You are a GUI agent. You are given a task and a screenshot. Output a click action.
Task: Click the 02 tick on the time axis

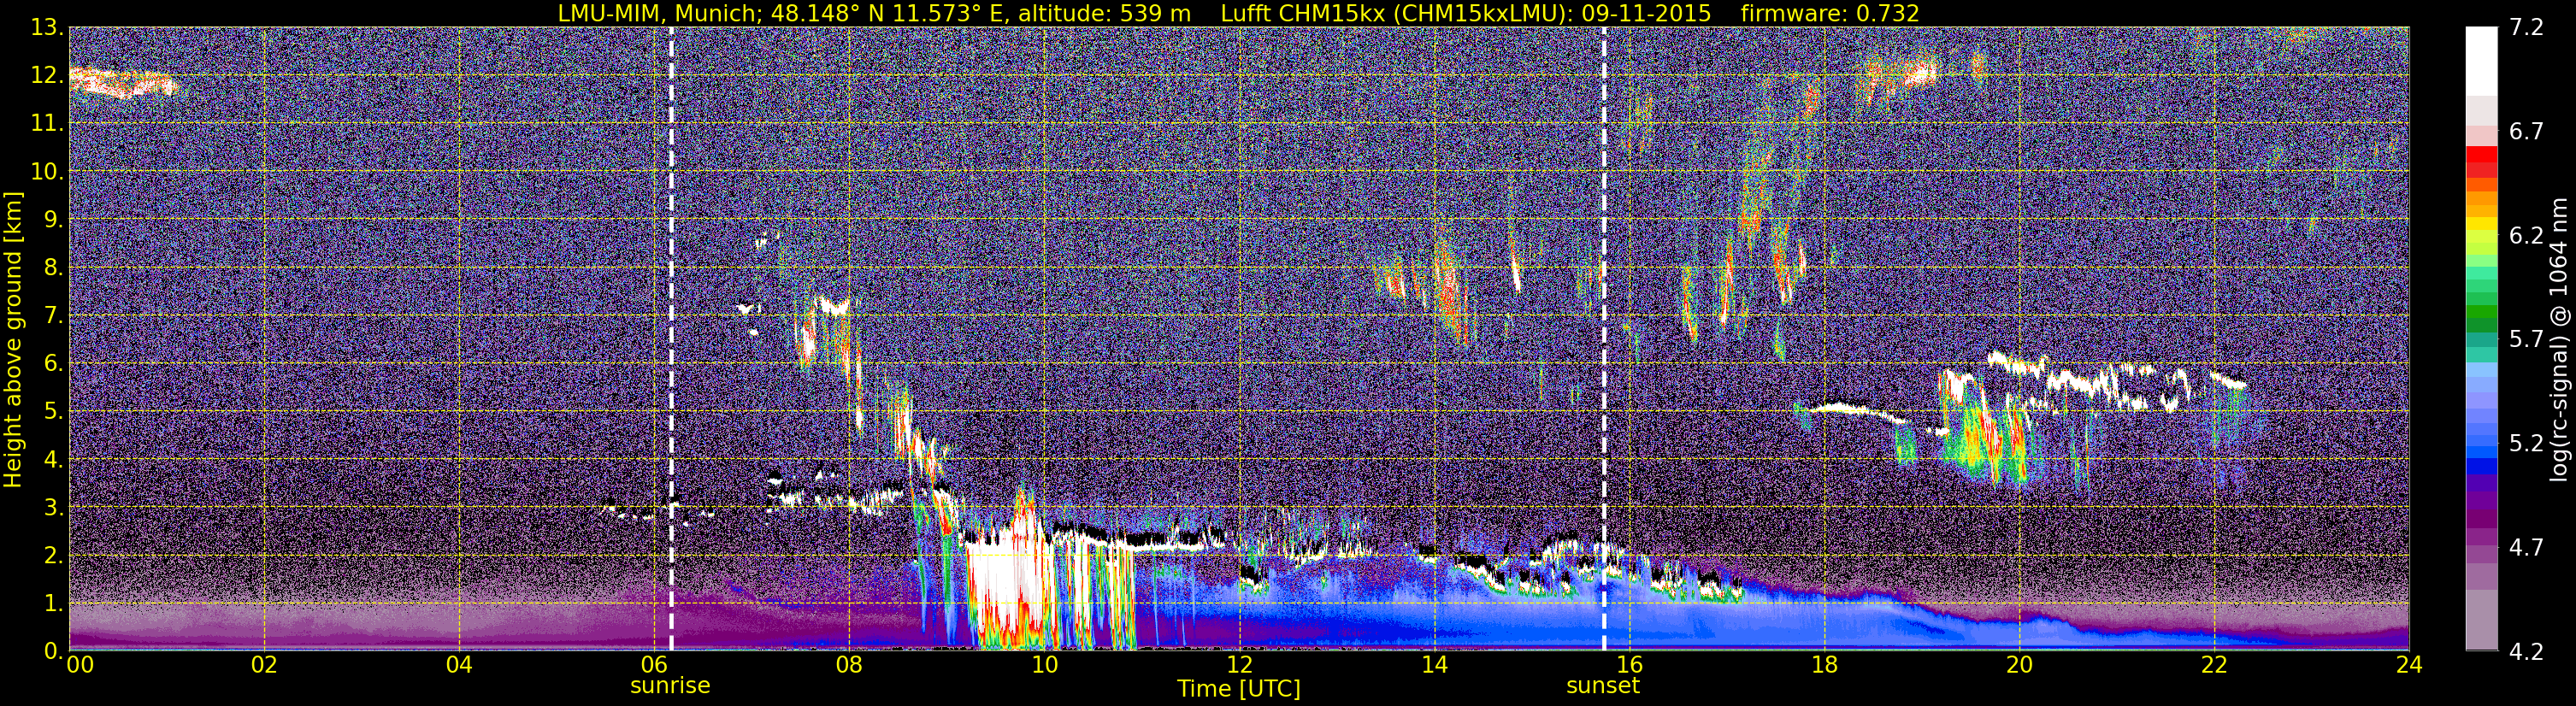pyautogui.click(x=264, y=665)
